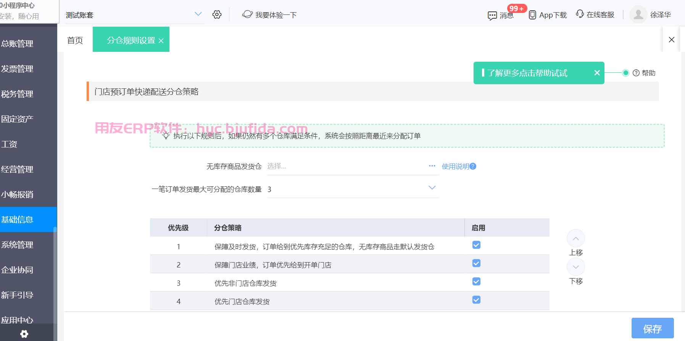Click the 在线客服 text
This screenshot has width=685, height=341.
click(600, 14)
